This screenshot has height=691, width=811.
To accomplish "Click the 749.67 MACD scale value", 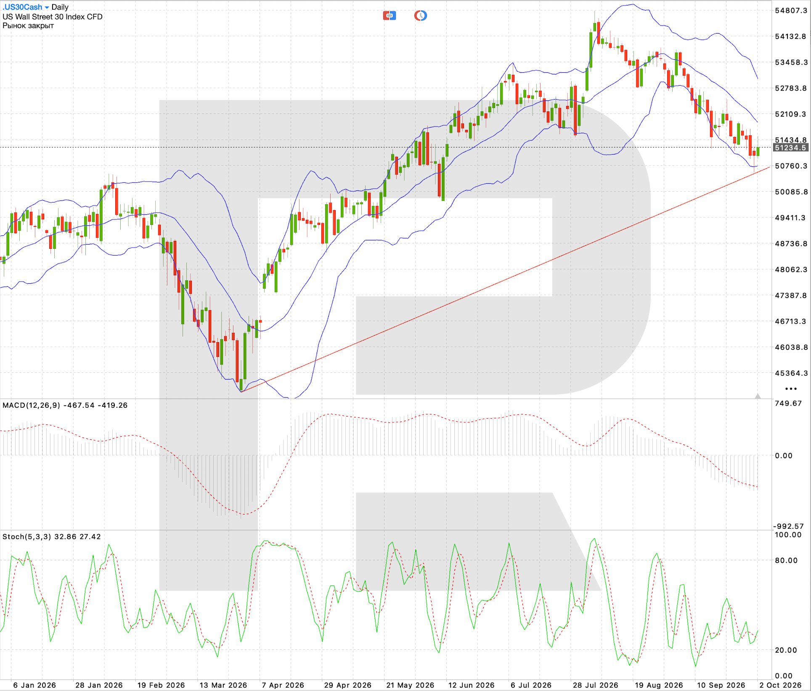I will (788, 404).
